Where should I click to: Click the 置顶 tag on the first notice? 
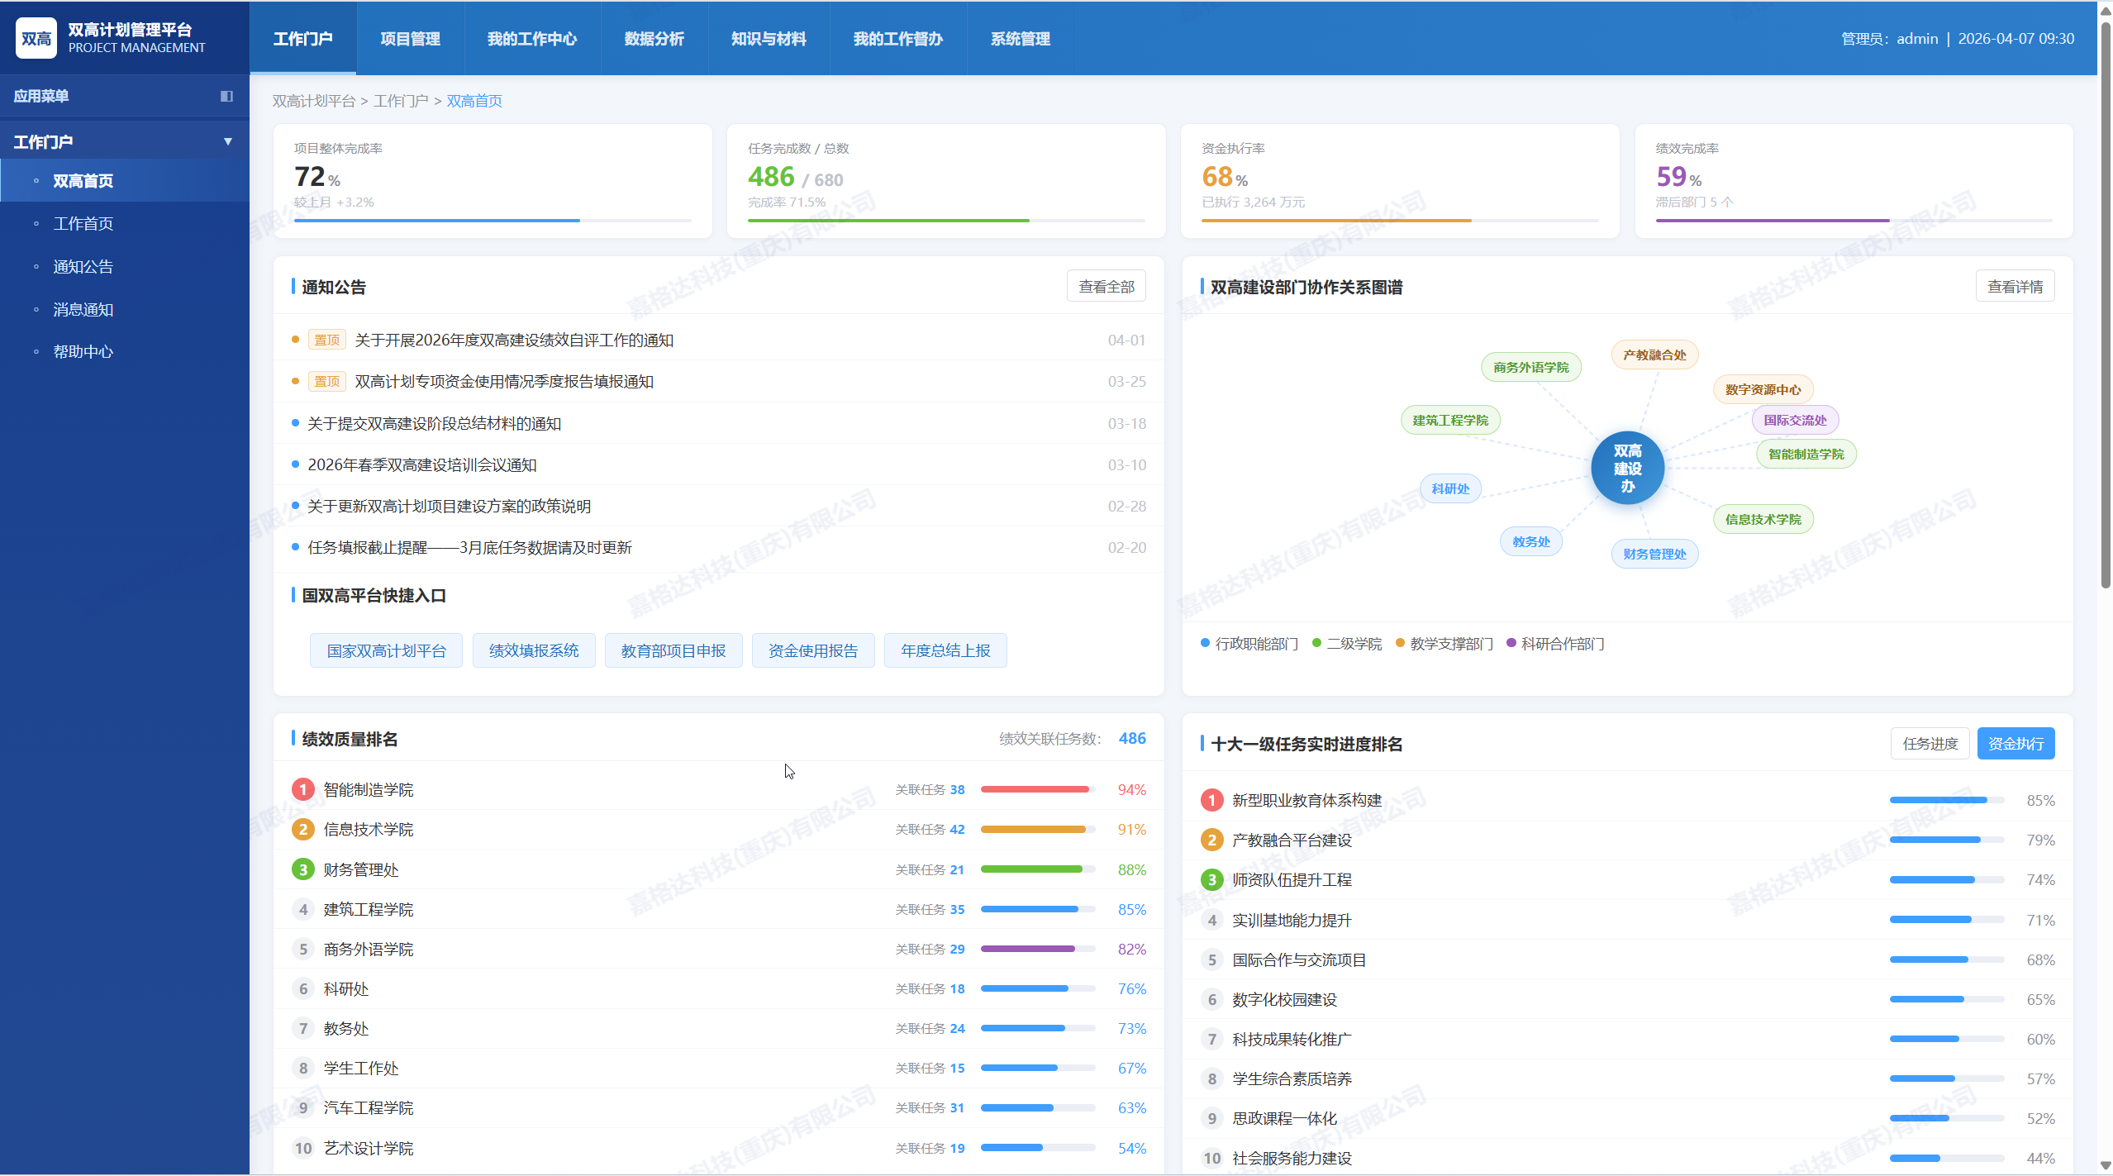(326, 339)
